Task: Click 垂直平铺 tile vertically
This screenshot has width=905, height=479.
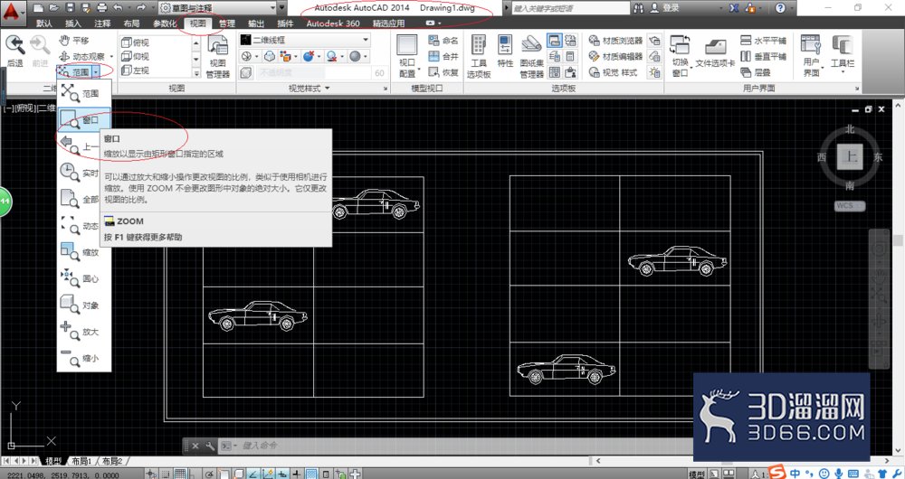Action: (763, 57)
